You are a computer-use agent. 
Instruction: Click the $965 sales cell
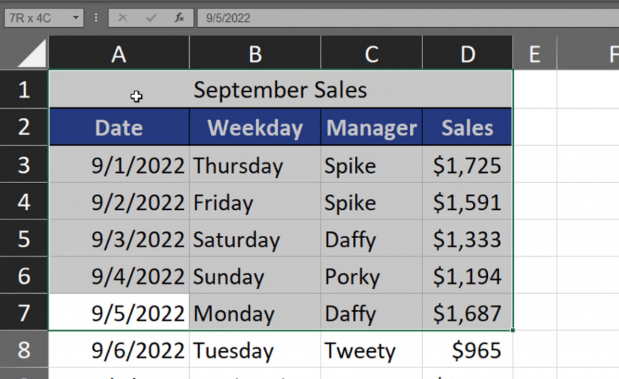(467, 351)
